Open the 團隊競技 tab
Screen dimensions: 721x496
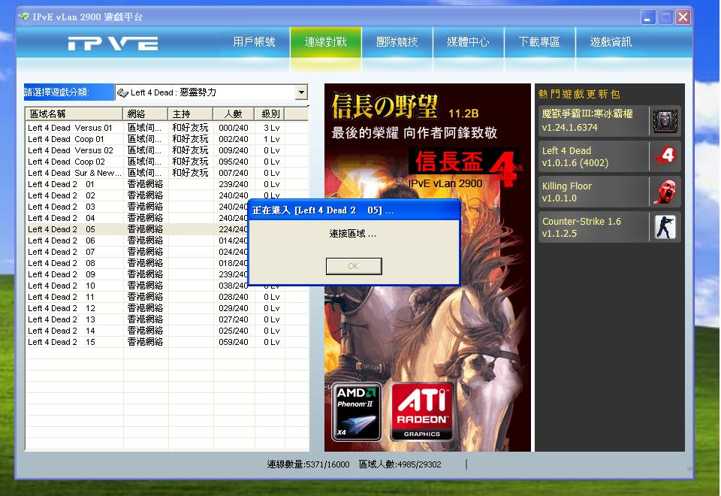397,42
